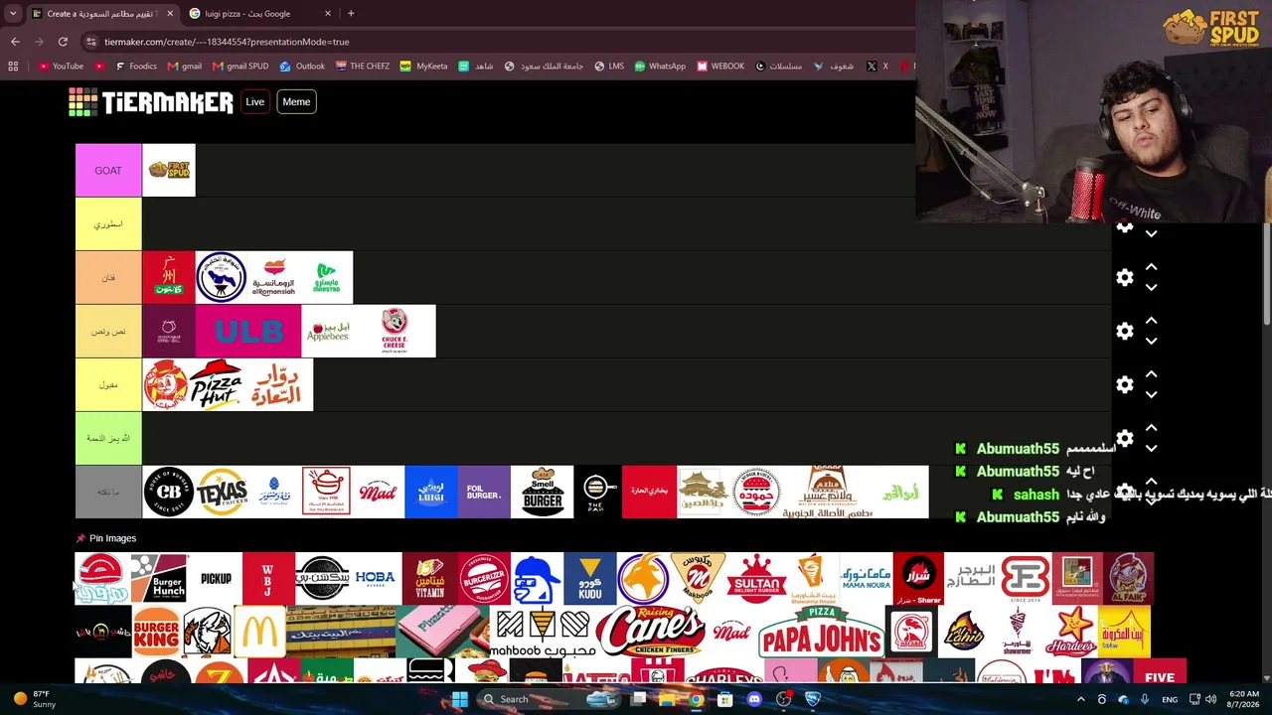
Task: Select the Pizza Hut logo
Action: click(x=216, y=385)
